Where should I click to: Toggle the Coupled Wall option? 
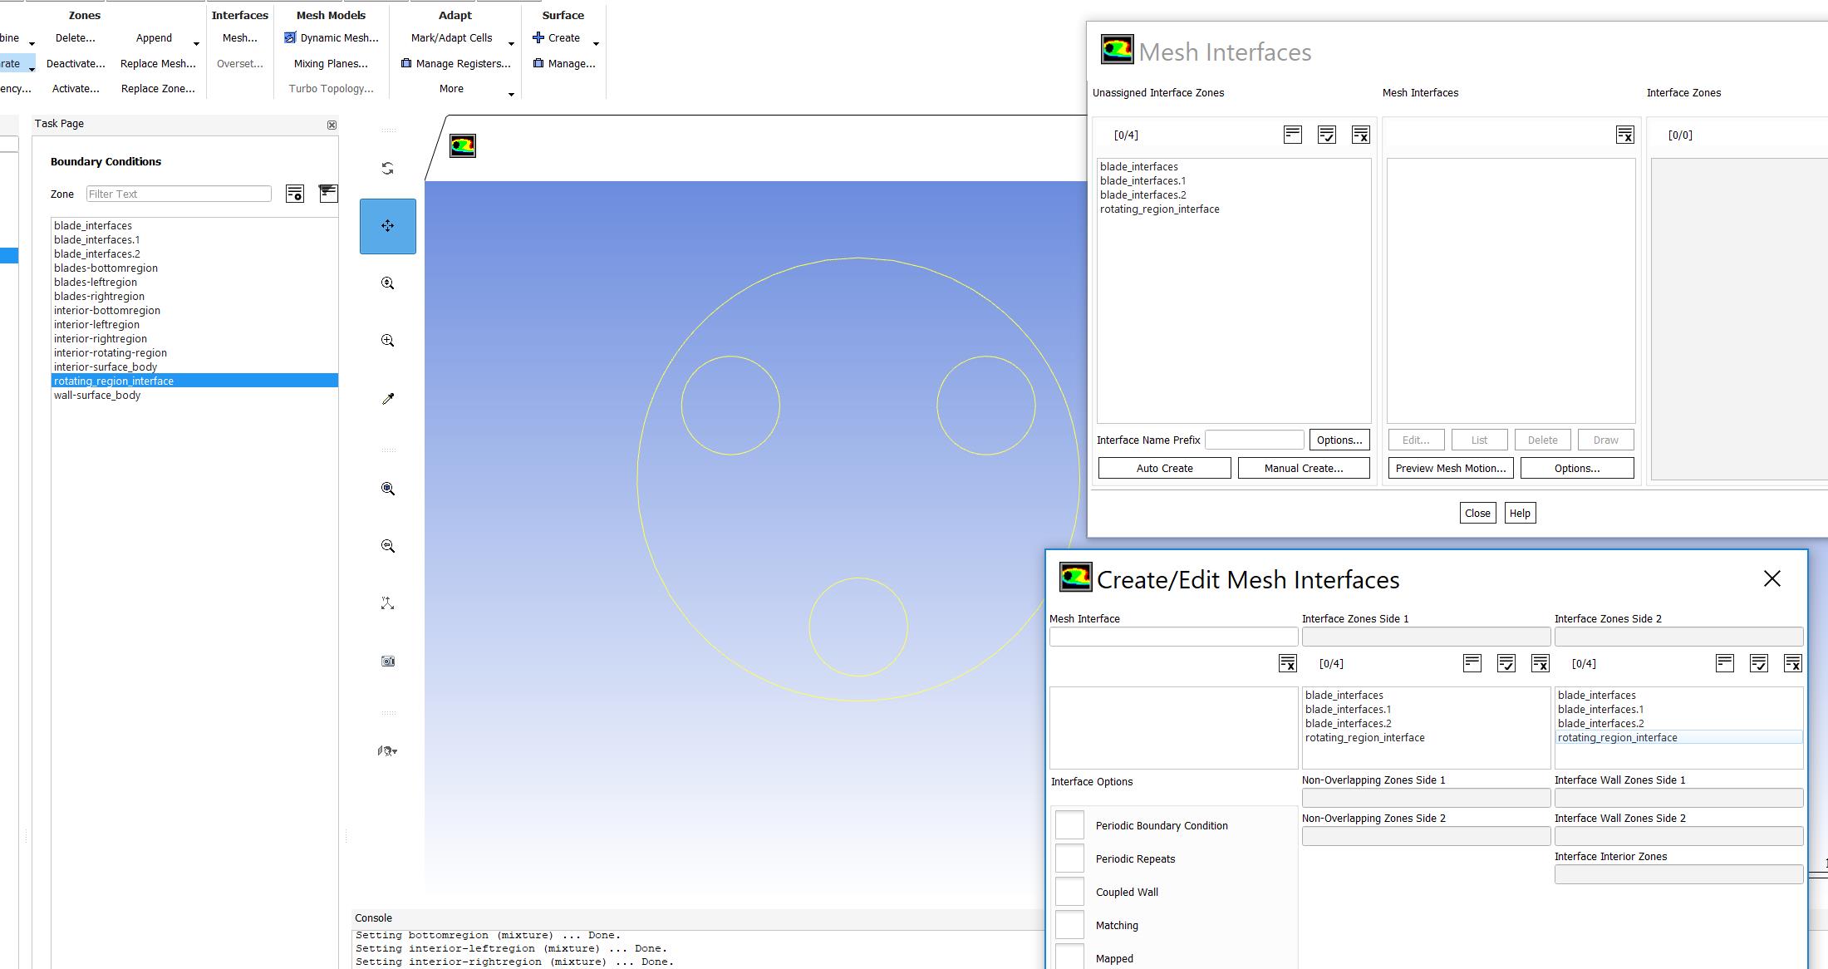[x=1069, y=892]
